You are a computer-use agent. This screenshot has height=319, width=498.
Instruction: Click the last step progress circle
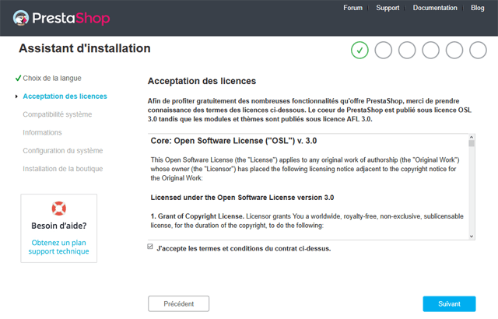478,50
